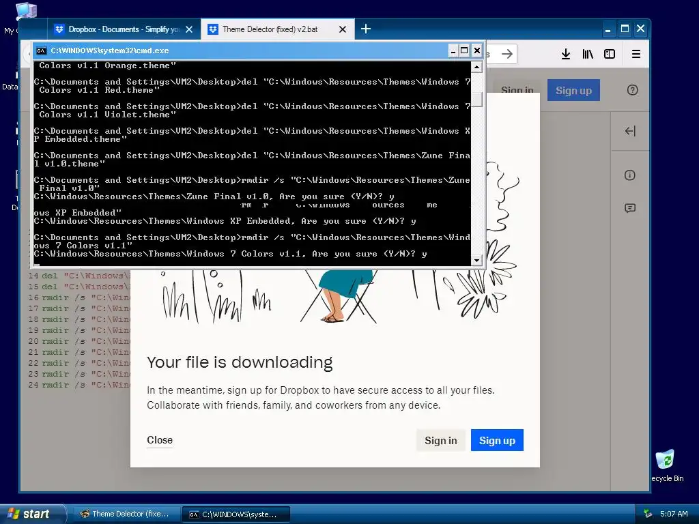This screenshot has width=699, height=524.
Task: Click cmd line 'Windows XP Embedded, Are you sure'
Action: tap(225, 221)
